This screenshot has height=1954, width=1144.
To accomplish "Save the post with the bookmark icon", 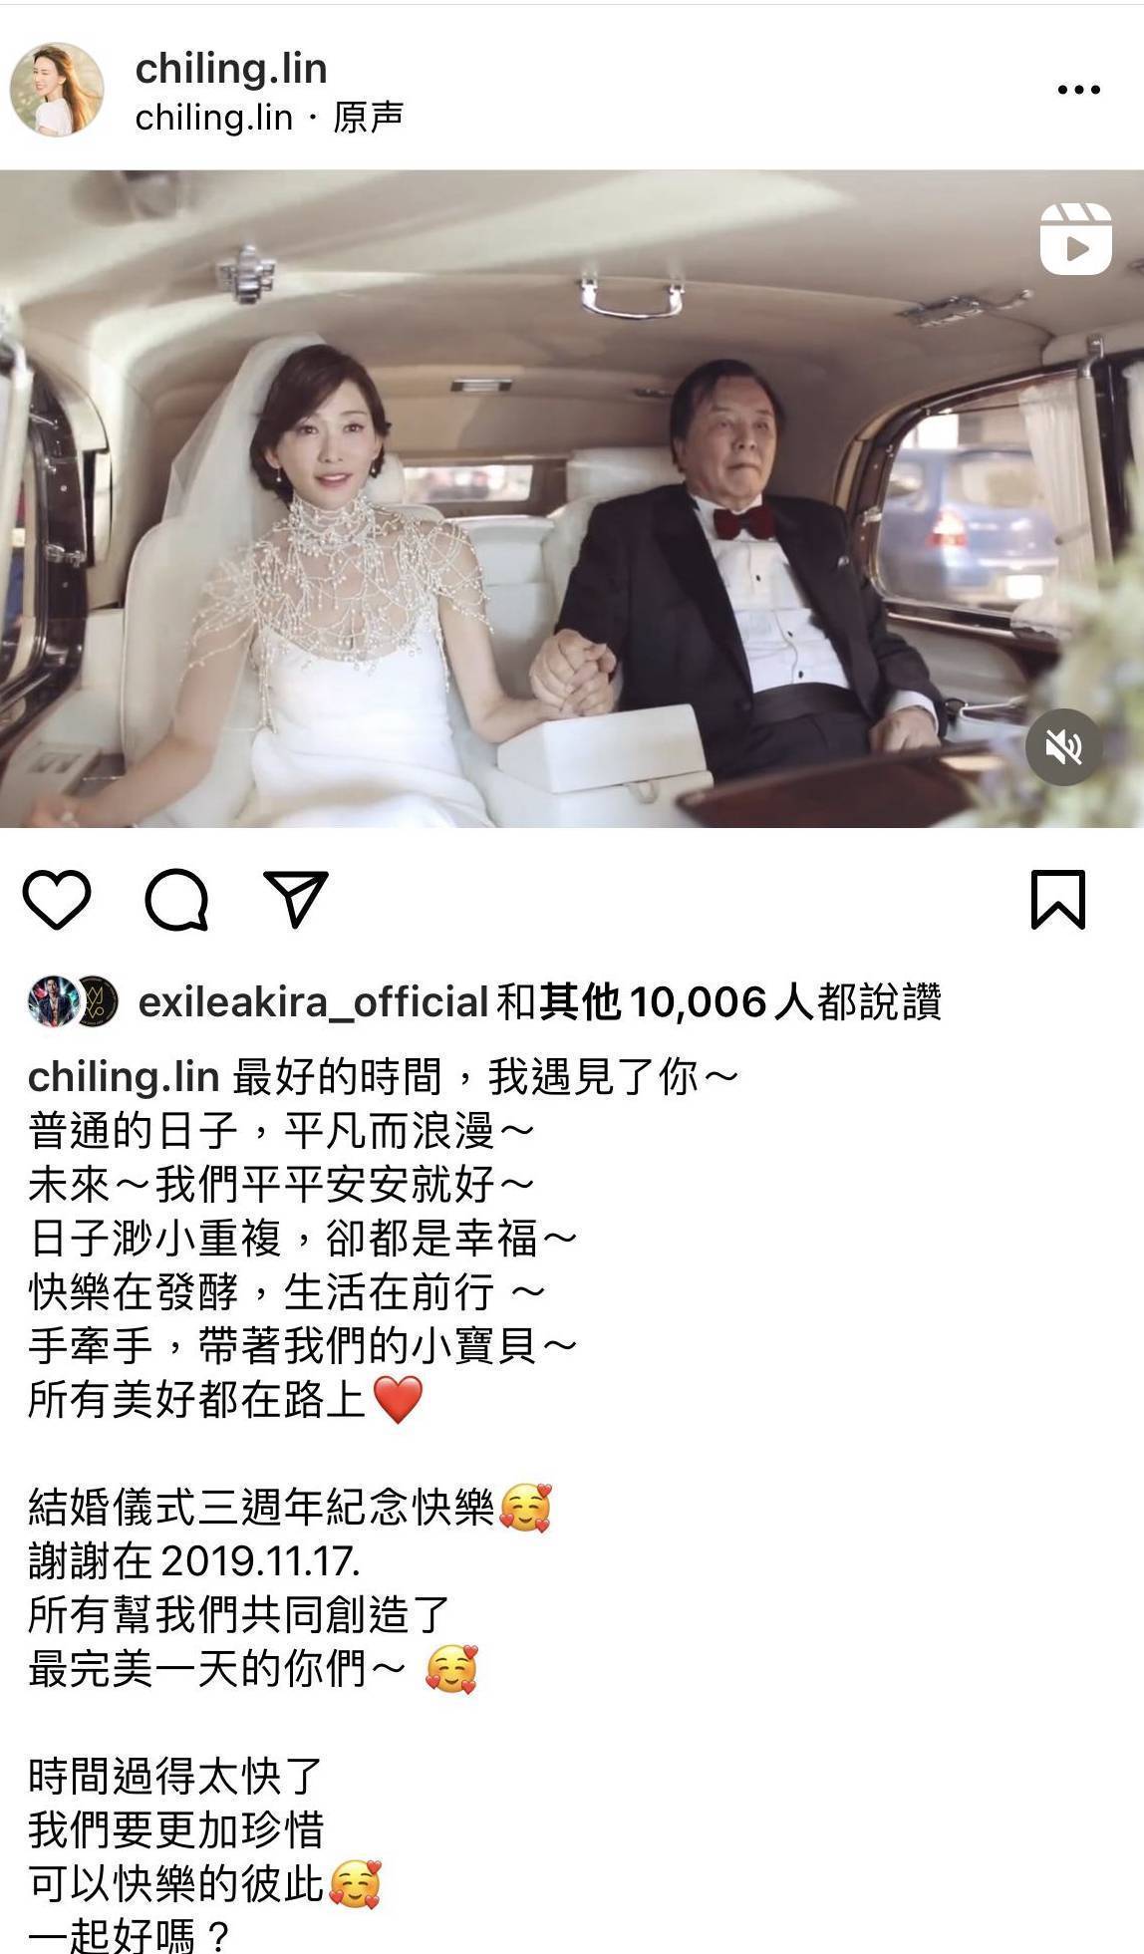I will pyautogui.click(x=1057, y=900).
